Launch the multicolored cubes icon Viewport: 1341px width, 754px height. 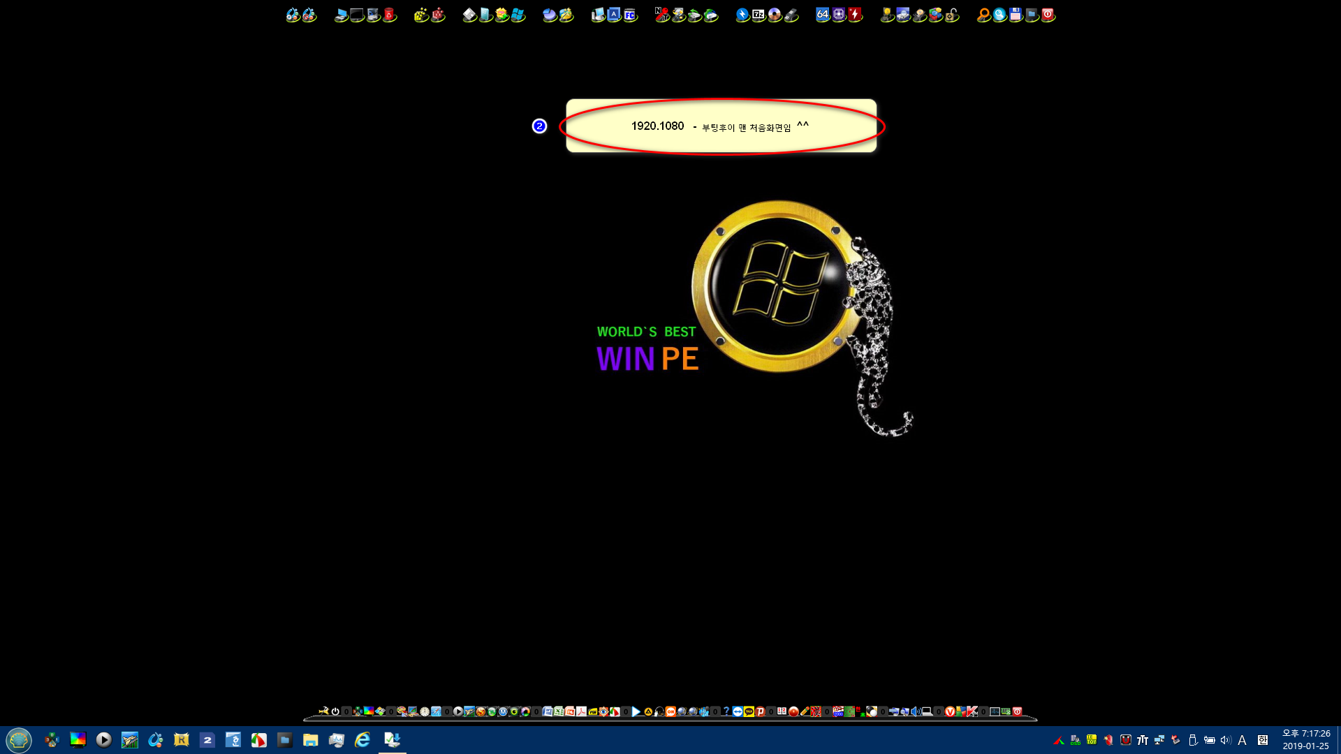click(935, 15)
